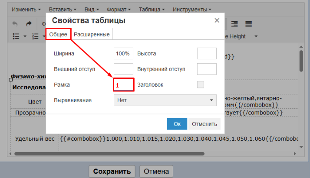Screen dimensions: 310x178
Task: Click the undo arrow icon
Action: point(15,24)
